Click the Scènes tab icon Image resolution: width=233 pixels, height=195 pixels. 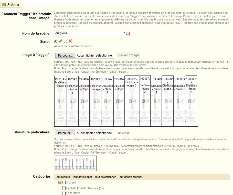pyautogui.click(x=4, y=5)
